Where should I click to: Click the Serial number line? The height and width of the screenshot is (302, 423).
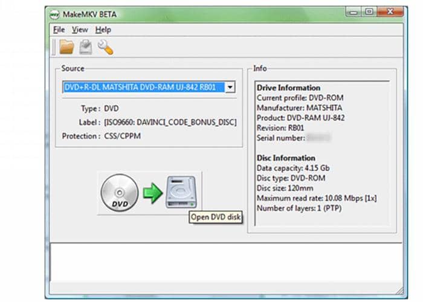click(293, 138)
